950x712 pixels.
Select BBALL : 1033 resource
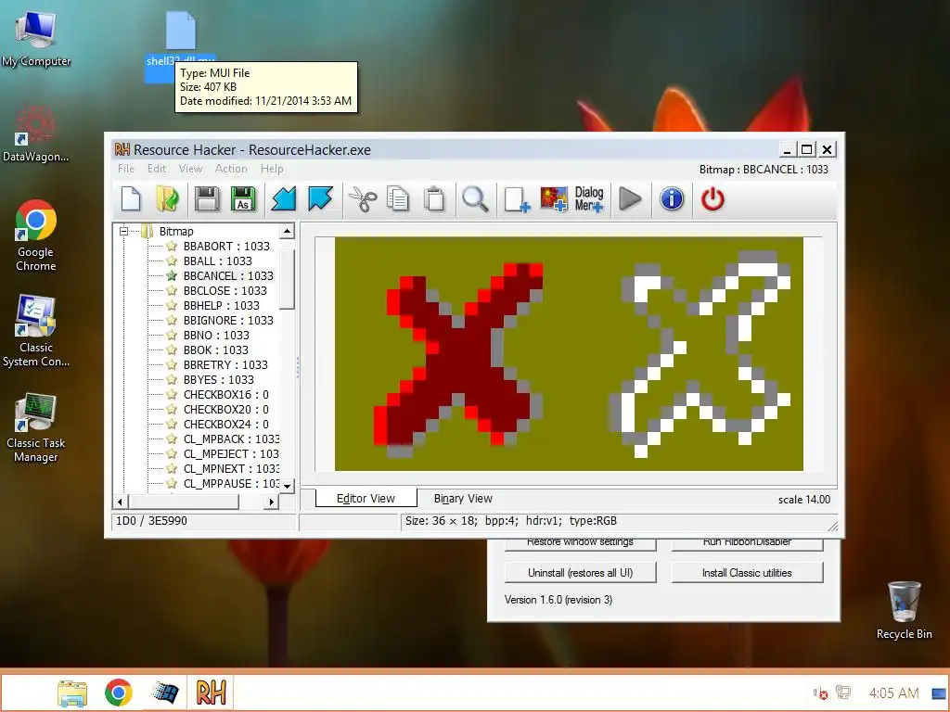click(217, 261)
